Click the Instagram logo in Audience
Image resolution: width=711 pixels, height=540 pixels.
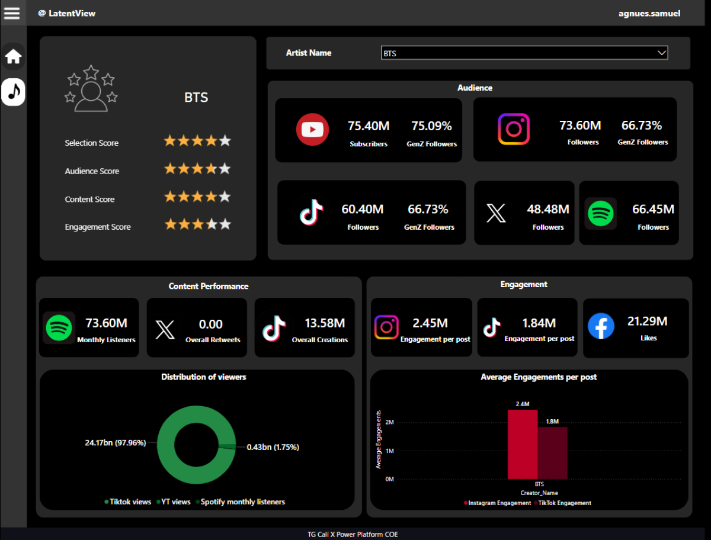pos(514,129)
